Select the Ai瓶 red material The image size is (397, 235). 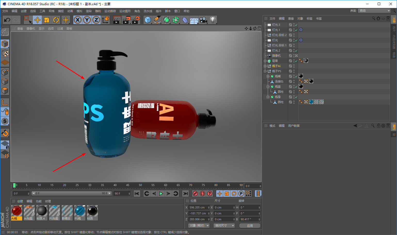[17, 213]
